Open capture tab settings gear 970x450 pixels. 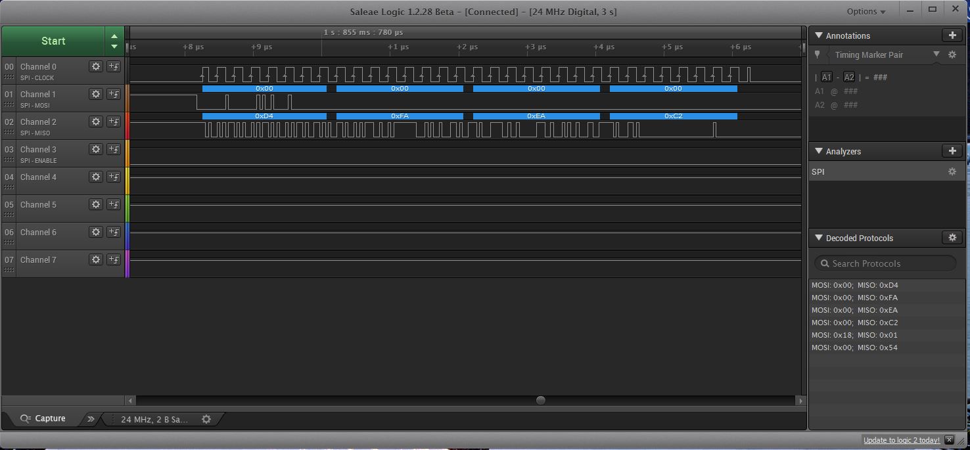pos(206,419)
